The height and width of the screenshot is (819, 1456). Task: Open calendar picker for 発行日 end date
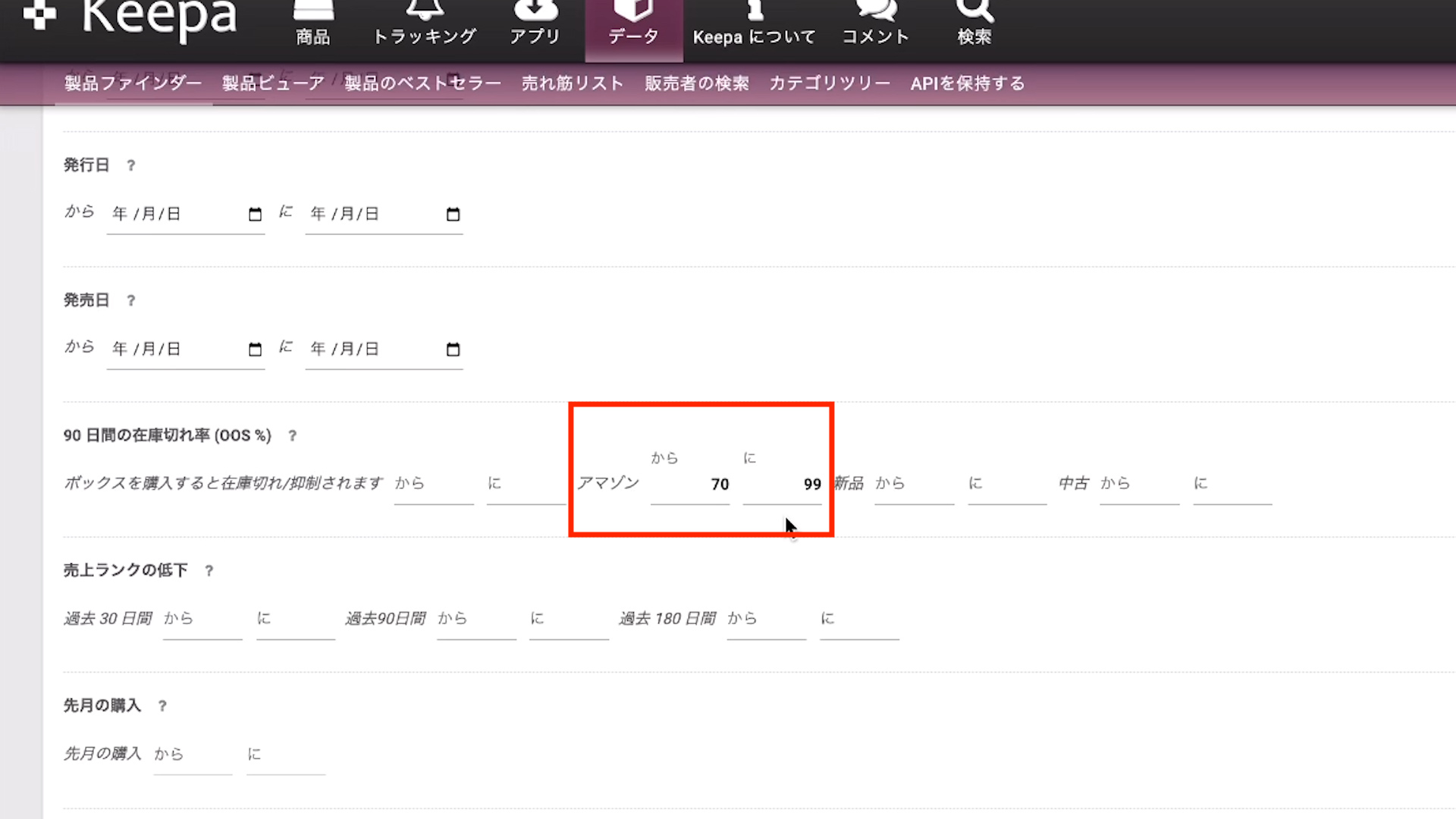[453, 215]
